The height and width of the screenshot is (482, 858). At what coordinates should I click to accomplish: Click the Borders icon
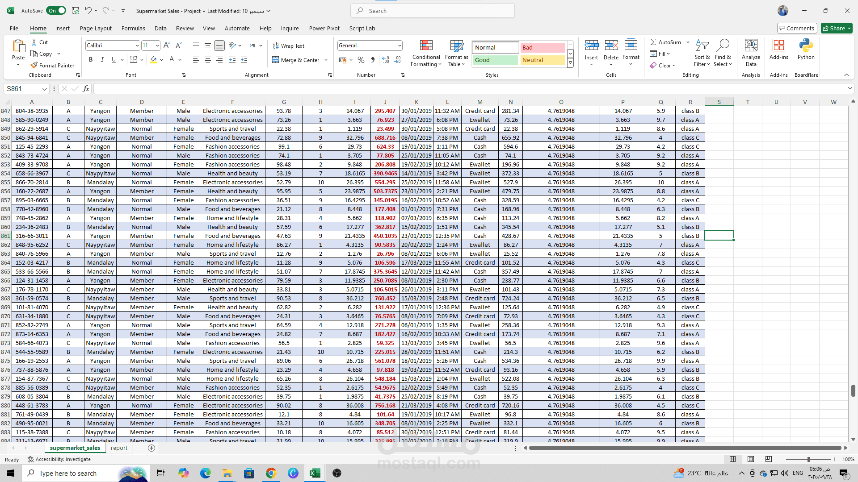coord(133,60)
